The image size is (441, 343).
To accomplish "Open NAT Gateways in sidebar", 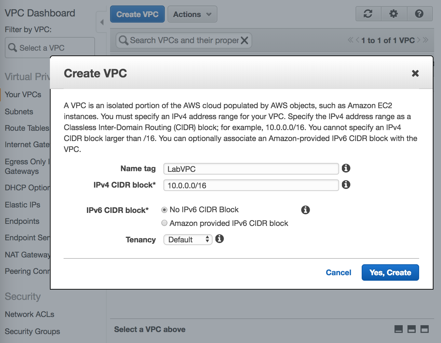I will 27,255.
